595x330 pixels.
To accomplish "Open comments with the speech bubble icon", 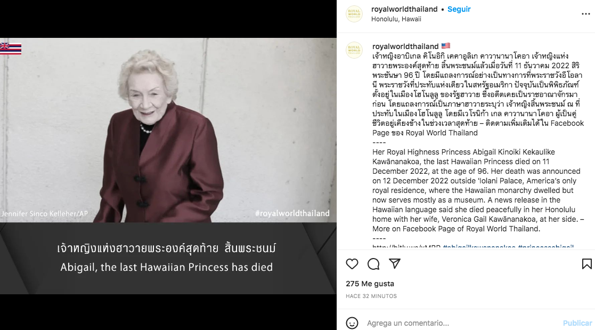I will pyautogui.click(x=373, y=263).
